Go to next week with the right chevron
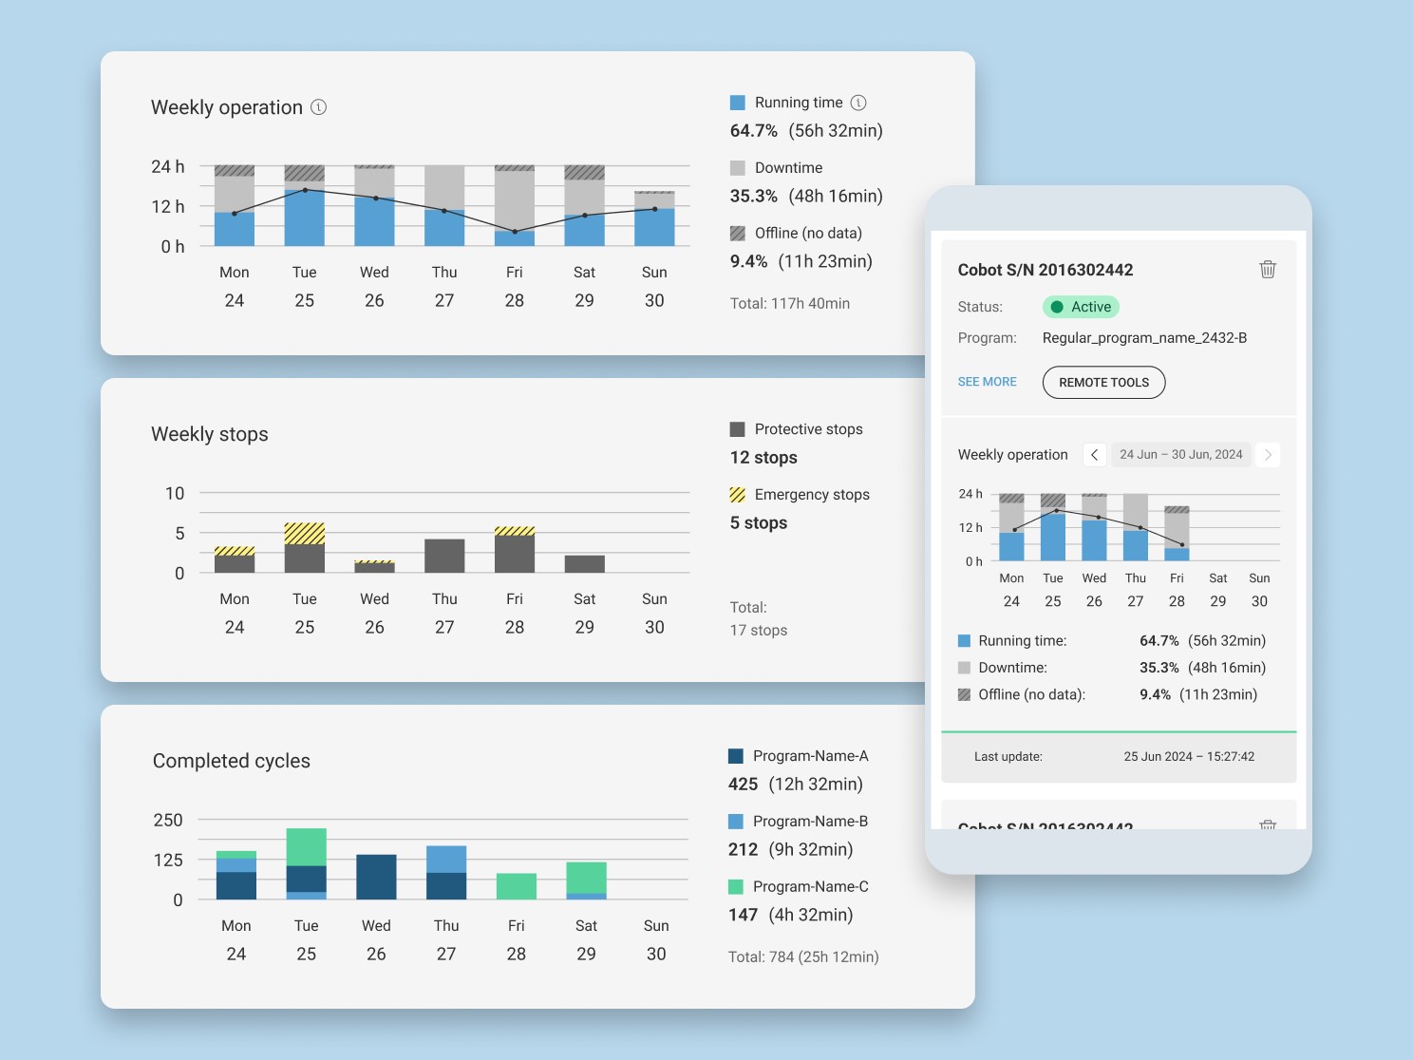Viewport: 1413px width, 1060px height. 1267,455
